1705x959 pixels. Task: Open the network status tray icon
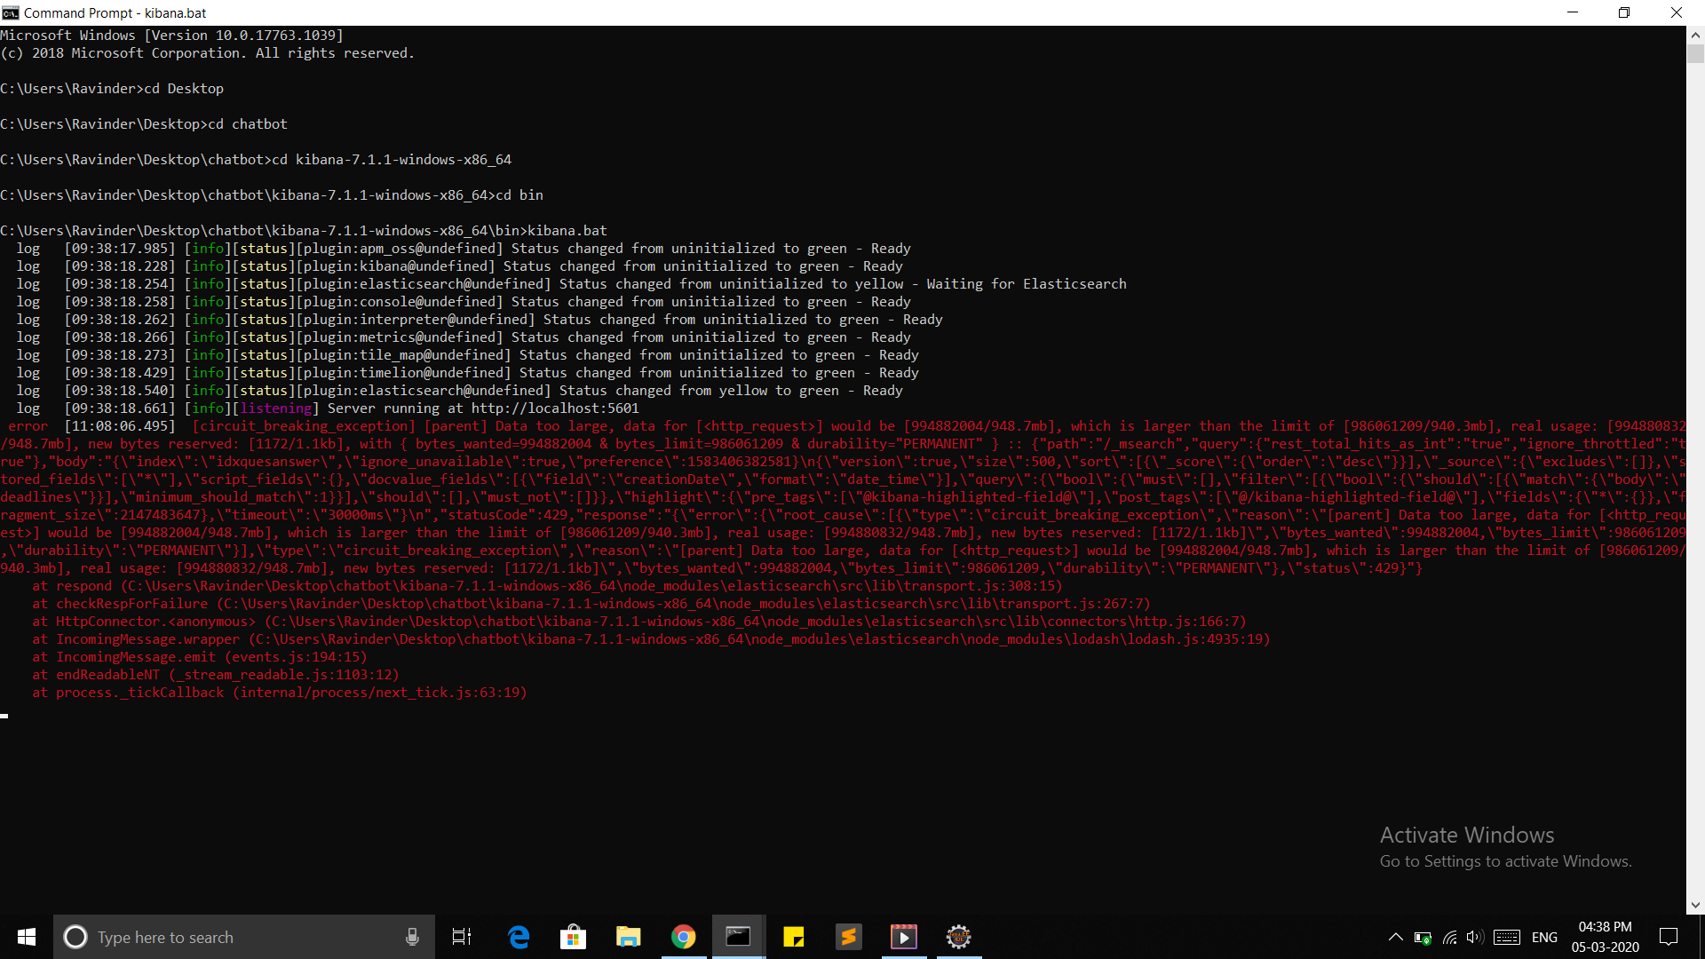[1449, 937]
